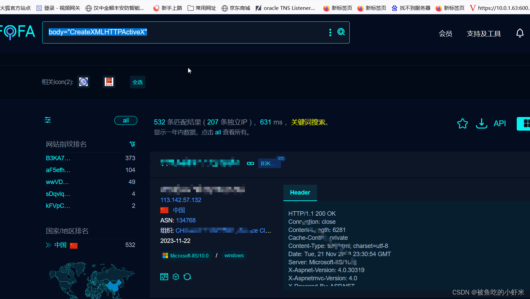Favorite this search with the star icon

[462, 123]
